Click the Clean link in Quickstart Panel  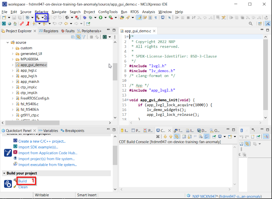click(x=23, y=187)
